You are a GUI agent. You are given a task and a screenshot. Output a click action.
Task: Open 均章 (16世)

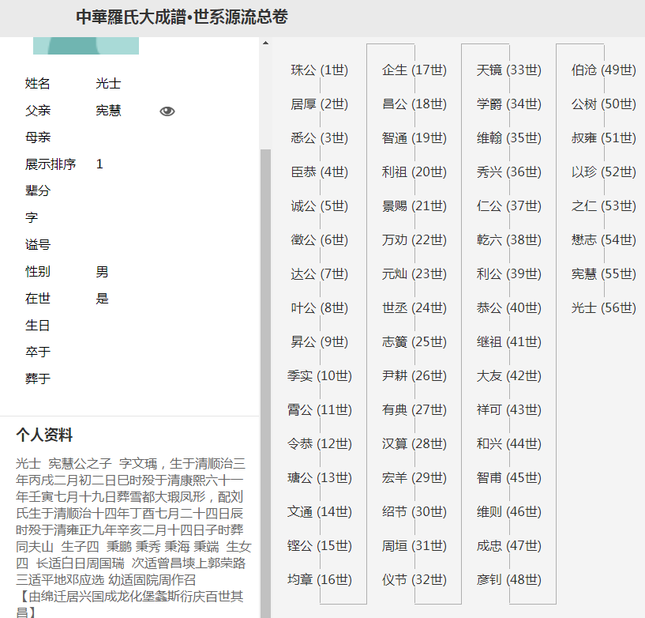[x=320, y=580]
